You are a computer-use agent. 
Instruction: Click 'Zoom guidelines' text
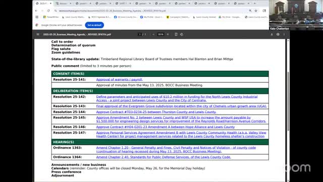click(x=66, y=53)
